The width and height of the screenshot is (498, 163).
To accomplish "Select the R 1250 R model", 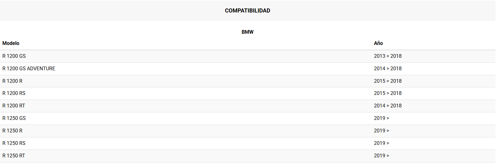I will tap(13, 131).
